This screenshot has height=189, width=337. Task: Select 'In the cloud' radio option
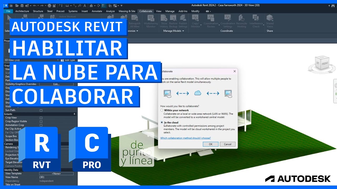[x=162, y=122]
